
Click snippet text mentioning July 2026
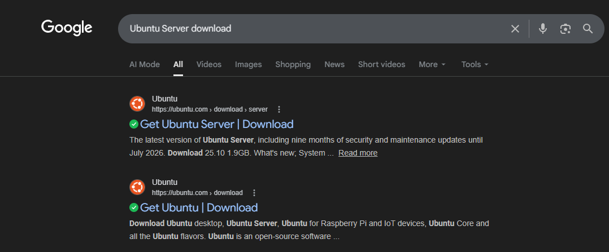coord(306,146)
